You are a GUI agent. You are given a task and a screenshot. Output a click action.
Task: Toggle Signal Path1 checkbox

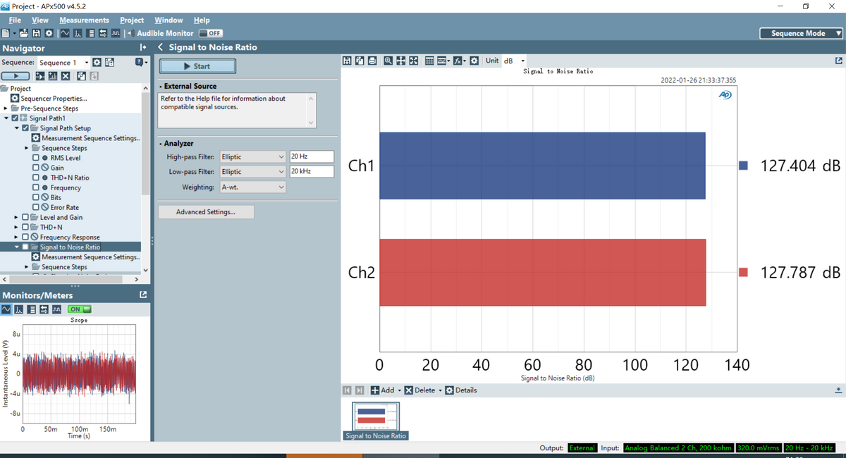tap(16, 118)
